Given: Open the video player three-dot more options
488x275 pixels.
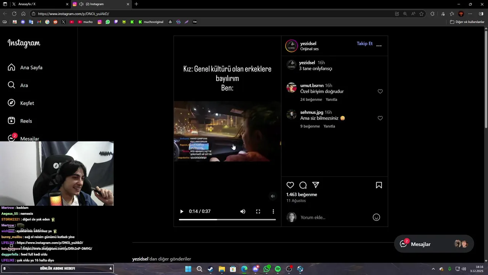Looking at the screenshot, I should tap(273, 212).
